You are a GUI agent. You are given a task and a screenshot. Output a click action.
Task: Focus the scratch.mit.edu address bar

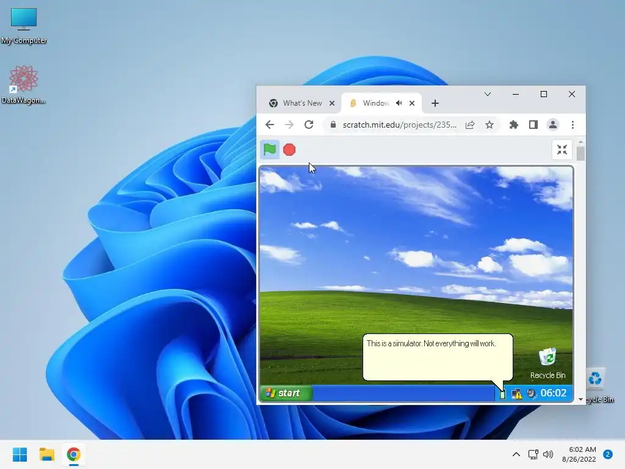(x=399, y=125)
